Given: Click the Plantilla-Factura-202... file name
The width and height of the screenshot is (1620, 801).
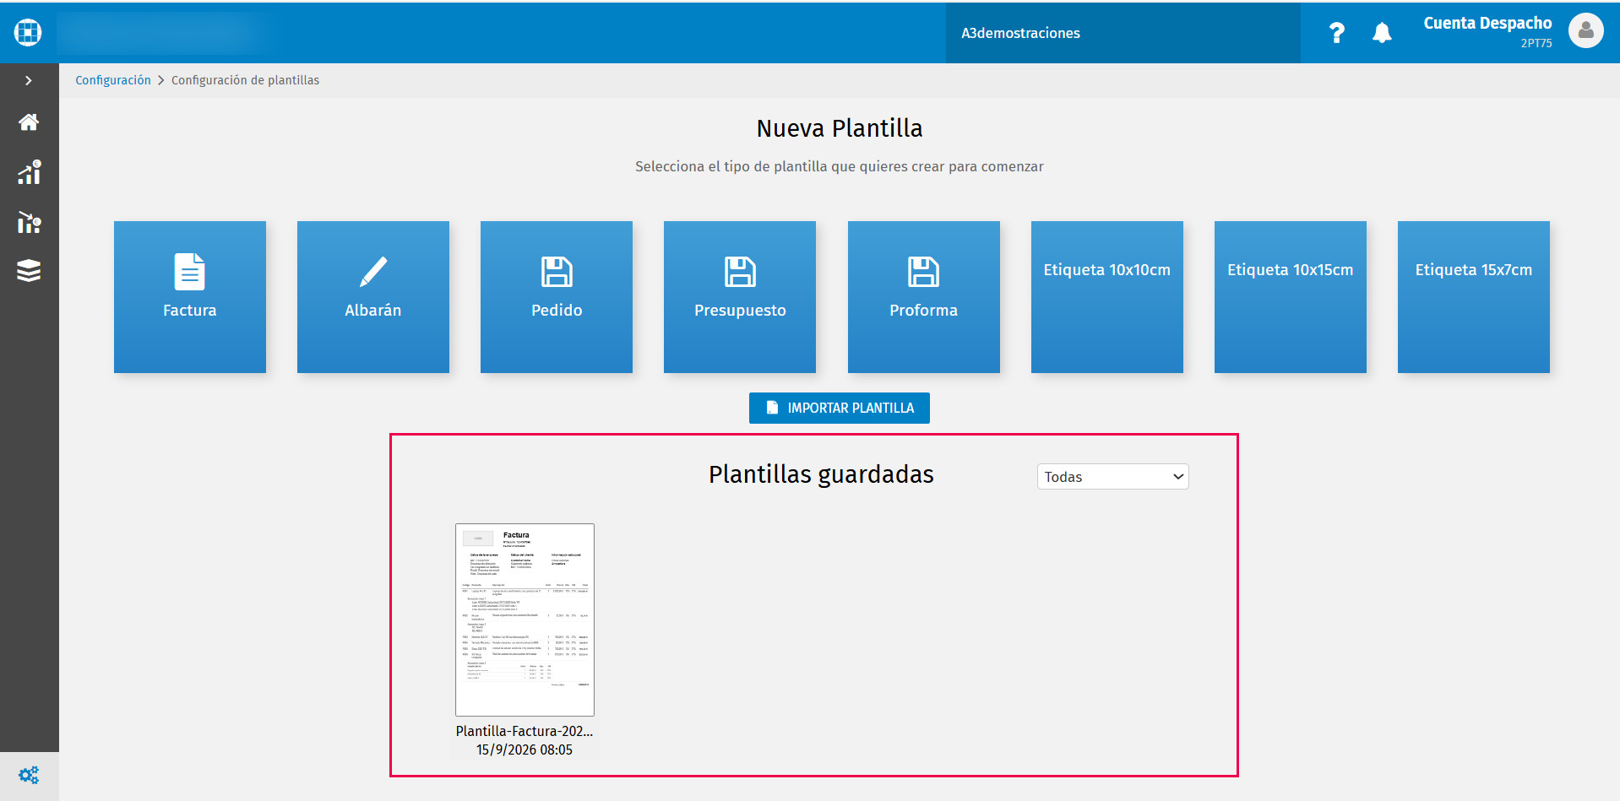Looking at the screenshot, I should click(x=525, y=731).
